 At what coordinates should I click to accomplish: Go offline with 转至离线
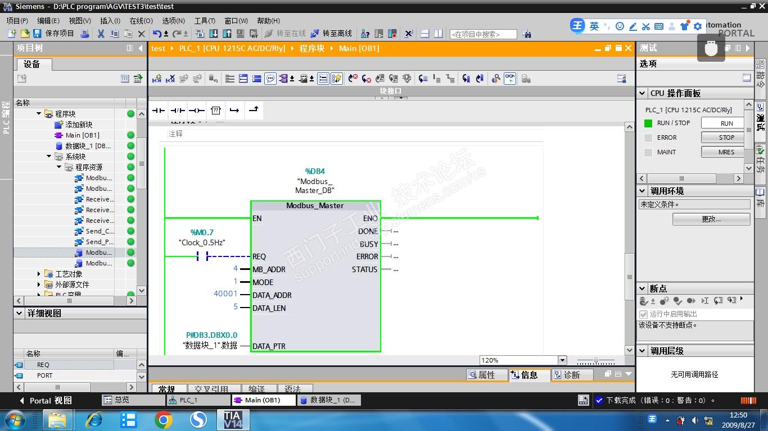tap(331, 34)
